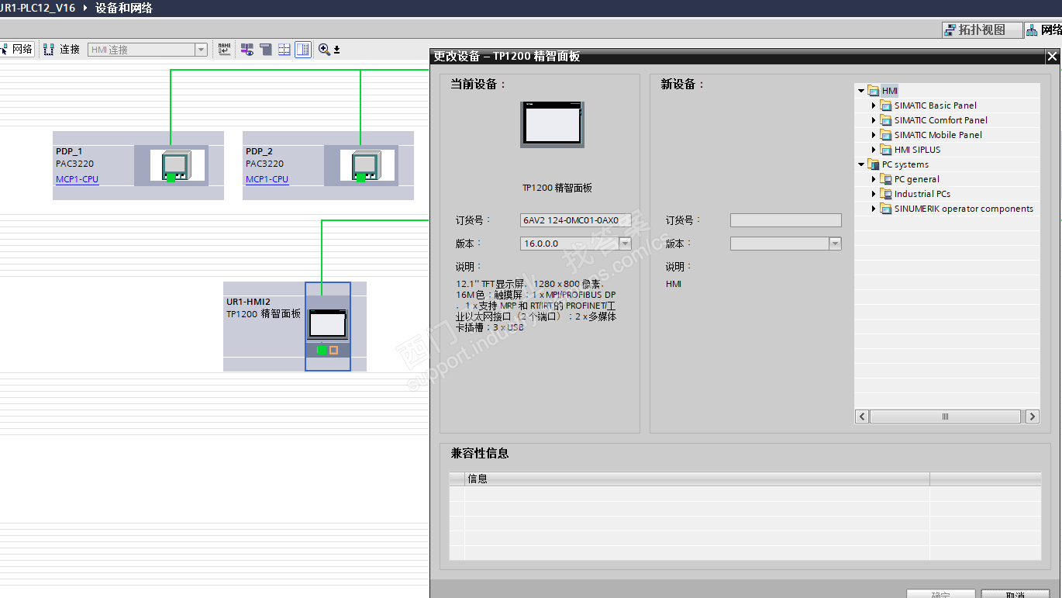1062x598 pixels.
Task: Click the zoom magnifier icon
Action: tap(324, 50)
